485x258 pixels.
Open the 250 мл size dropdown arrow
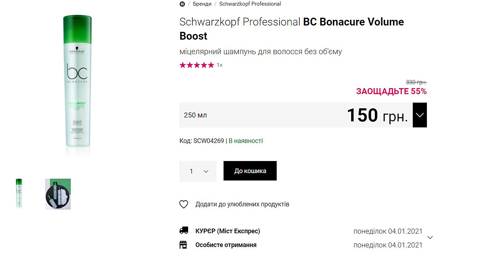420,115
